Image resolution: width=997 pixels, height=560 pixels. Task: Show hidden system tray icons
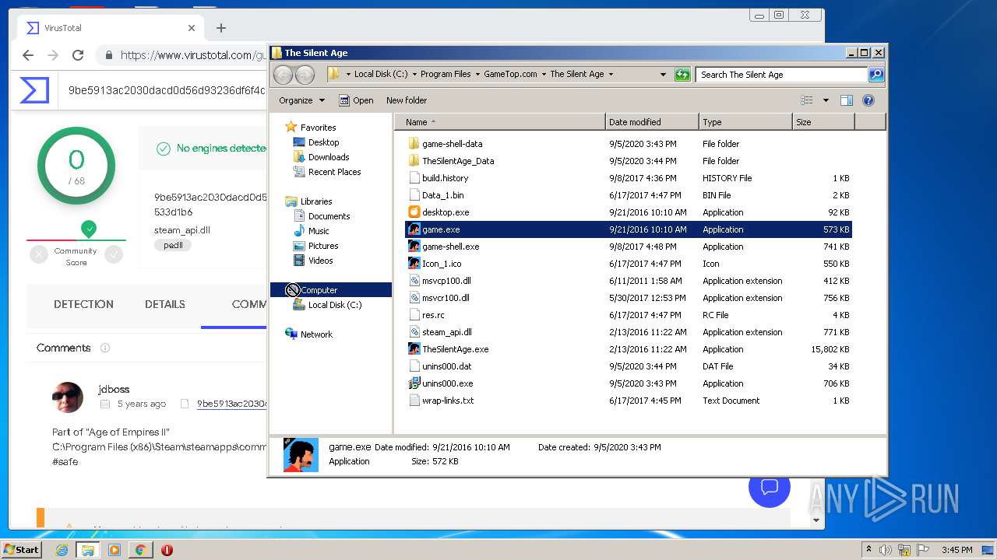pyautogui.click(x=868, y=550)
